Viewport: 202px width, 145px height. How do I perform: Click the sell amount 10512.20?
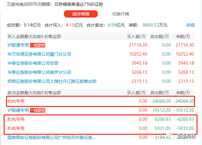[x=162, y=110]
